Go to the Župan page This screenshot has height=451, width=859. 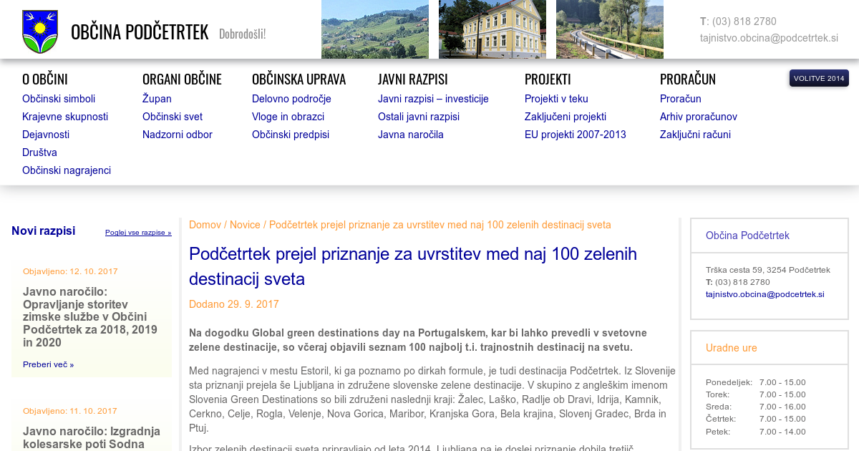tap(157, 99)
